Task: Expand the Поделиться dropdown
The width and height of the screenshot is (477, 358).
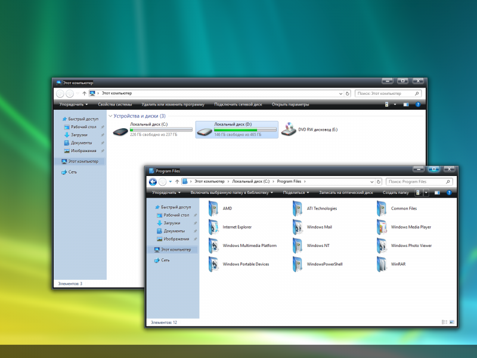Action: coord(296,193)
